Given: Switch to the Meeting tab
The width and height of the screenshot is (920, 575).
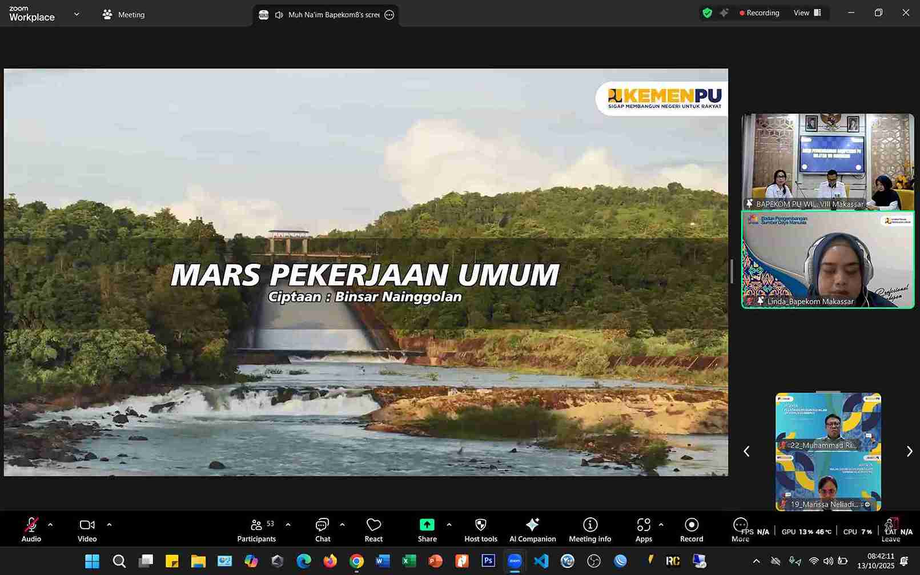Looking at the screenshot, I should [x=124, y=15].
